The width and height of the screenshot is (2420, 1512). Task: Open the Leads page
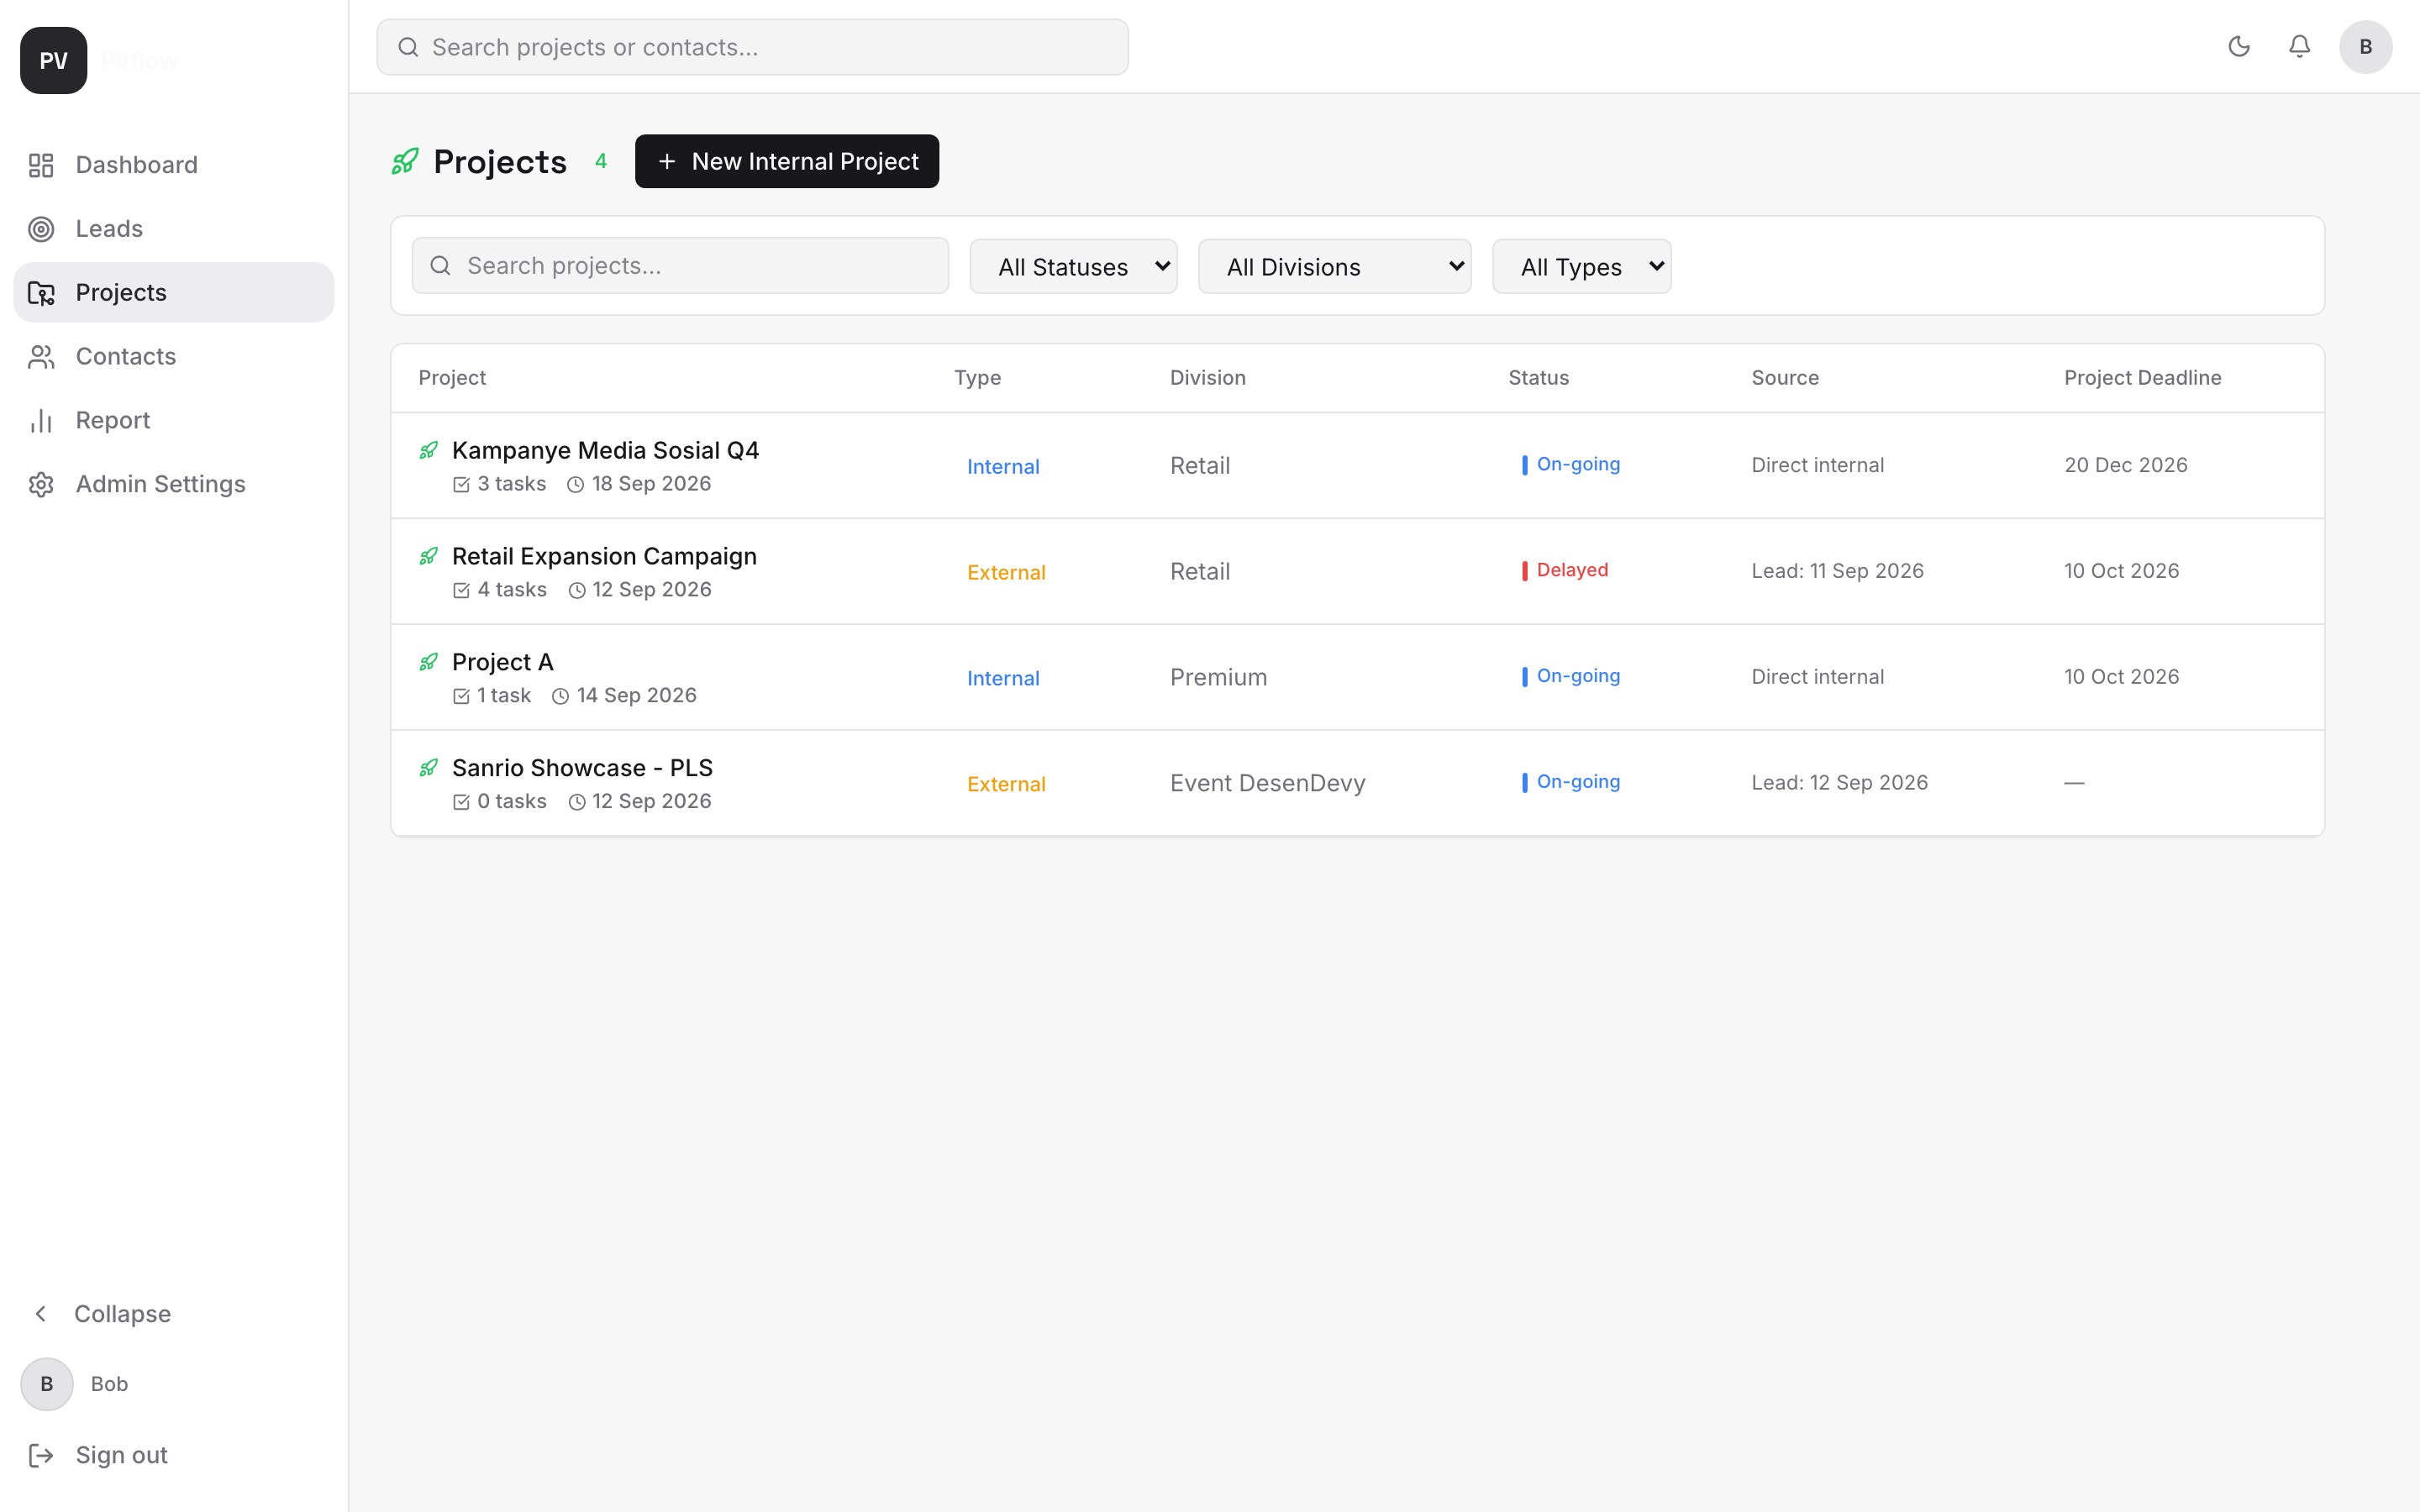pos(174,229)
